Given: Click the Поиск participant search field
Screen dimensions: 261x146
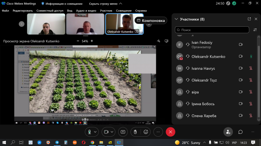Looking at the screenshot, I should 212,30.
